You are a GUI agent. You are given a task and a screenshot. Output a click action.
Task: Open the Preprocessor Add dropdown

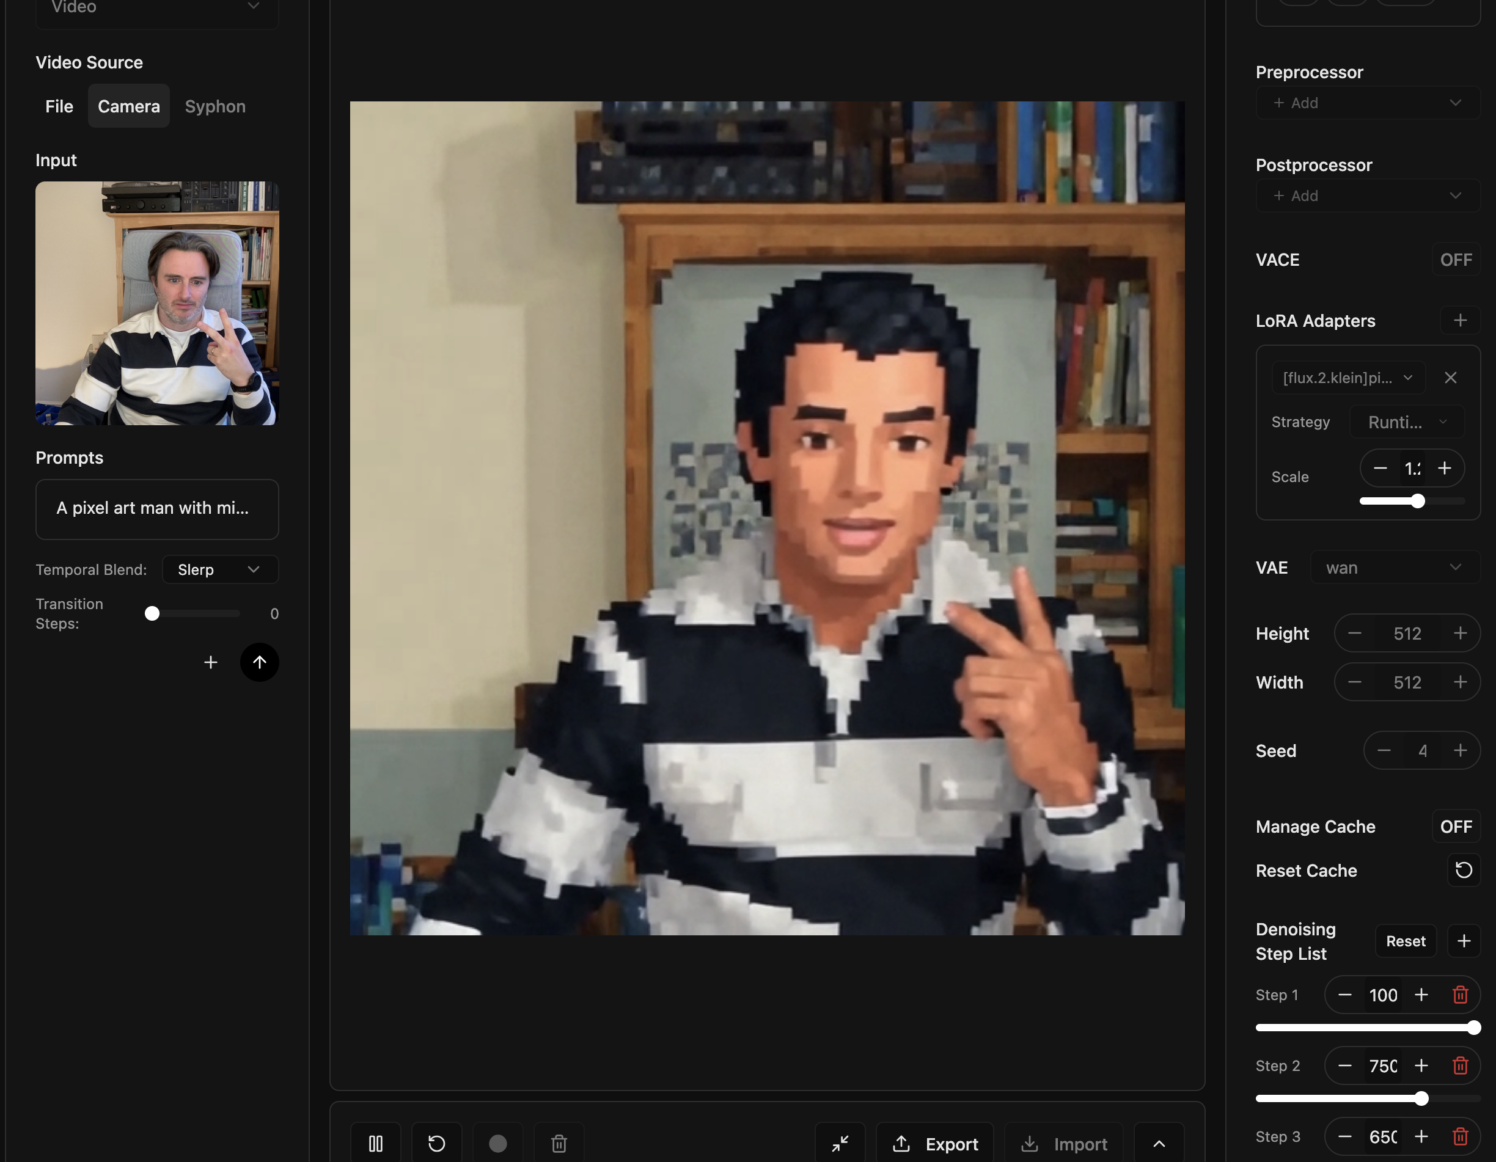(x=1366, y=103)
